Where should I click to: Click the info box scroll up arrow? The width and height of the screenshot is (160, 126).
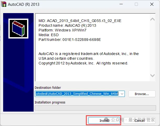152,19
